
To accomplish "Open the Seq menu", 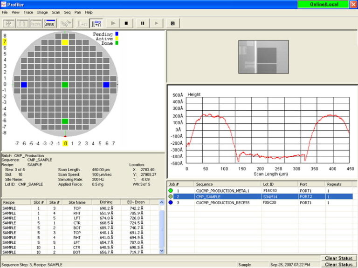I will click(x=68, y=12).
